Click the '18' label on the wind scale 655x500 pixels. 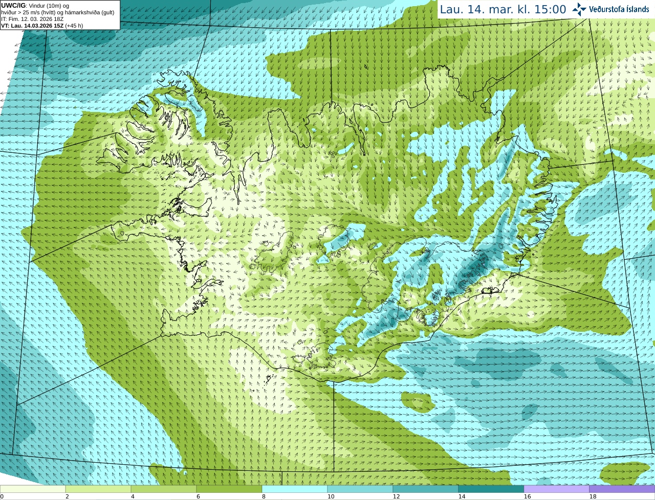point(593,496)
